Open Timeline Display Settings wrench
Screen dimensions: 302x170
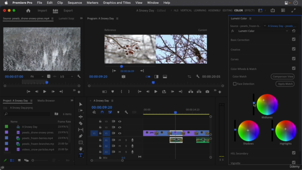coord(126,112)
